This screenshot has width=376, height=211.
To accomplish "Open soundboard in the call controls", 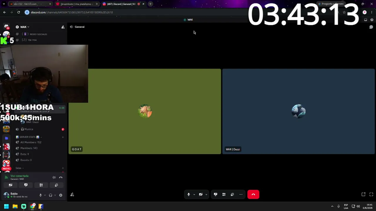I will click(x=232, y=194).
